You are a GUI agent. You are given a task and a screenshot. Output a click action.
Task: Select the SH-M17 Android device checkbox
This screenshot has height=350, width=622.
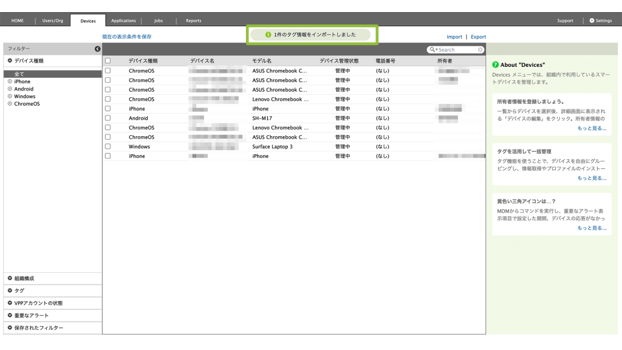(108, 118)
